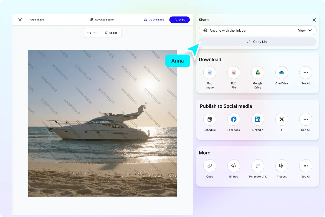Open the Advanced Editor
This screenshot has width=325, height=217.
(x=102, y=19)
